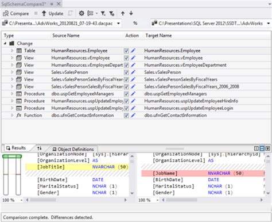Click the Target Name column header
272x222 pixels.
pos(158,36)
